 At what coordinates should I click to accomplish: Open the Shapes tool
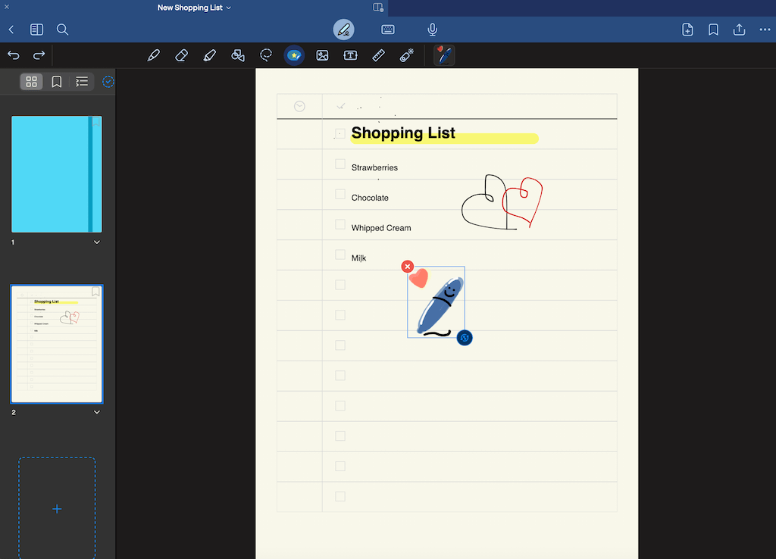tap(238, 55)
